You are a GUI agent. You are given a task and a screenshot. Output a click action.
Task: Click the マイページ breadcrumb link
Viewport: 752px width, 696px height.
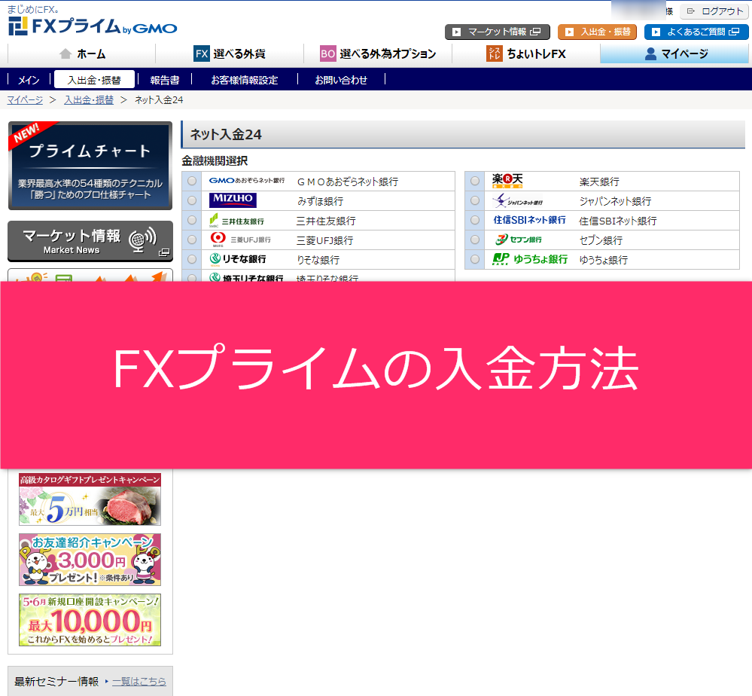pyautogui.click(x=25, y=100)
